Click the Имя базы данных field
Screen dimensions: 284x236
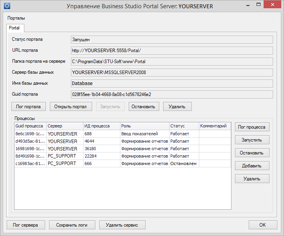click(x=172, y=84)
